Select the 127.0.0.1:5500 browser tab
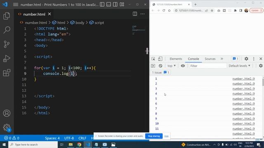 (170, 5)
